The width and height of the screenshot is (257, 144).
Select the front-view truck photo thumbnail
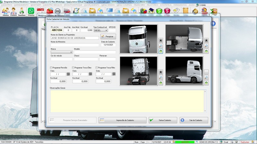138,39
